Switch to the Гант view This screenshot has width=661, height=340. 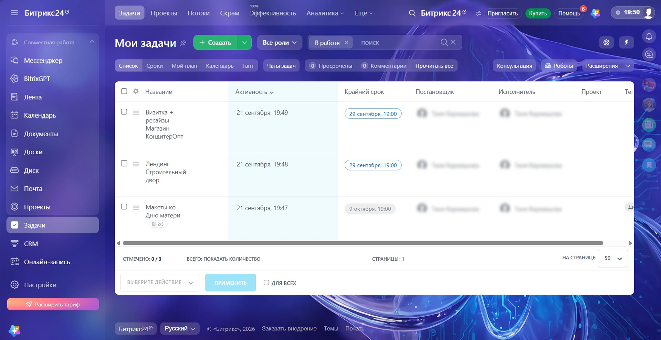coord(248,66)
